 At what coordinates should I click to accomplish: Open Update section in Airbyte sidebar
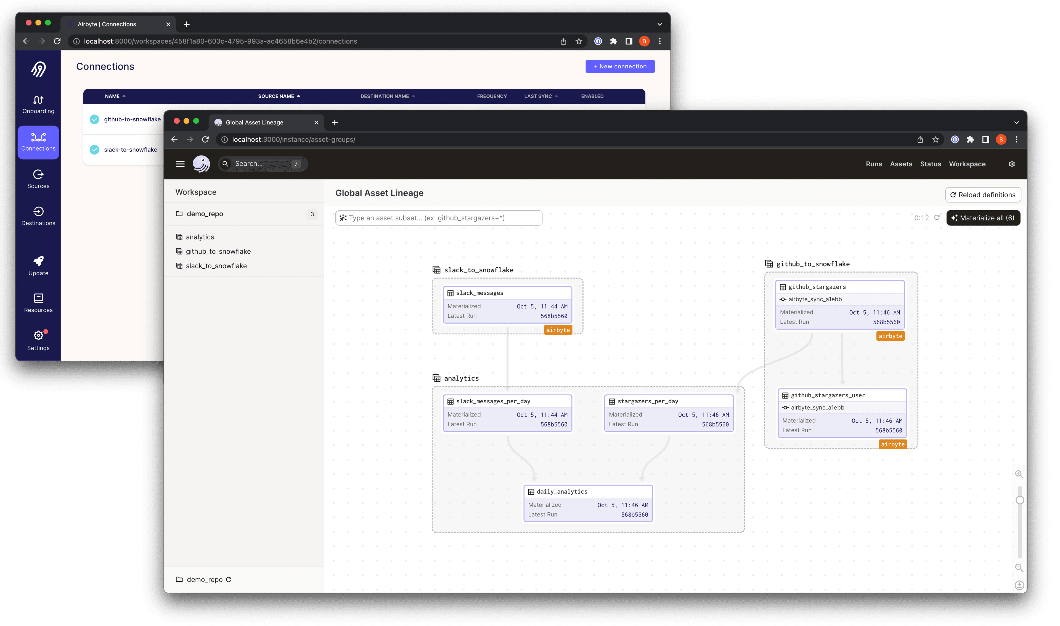click(38, 265)
